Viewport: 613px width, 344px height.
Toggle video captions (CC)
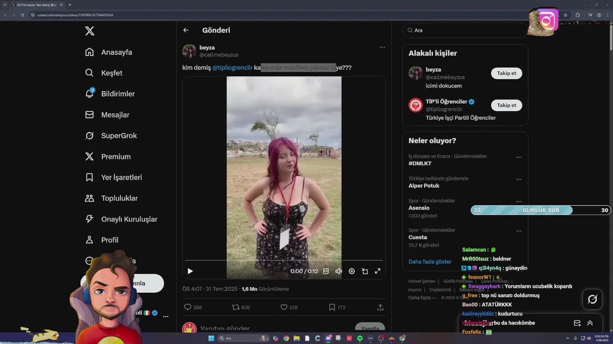click(x=326, y=271)
